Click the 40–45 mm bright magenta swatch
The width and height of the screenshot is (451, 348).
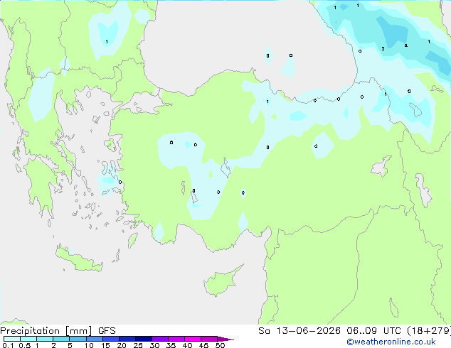click(x=193, y=339)
